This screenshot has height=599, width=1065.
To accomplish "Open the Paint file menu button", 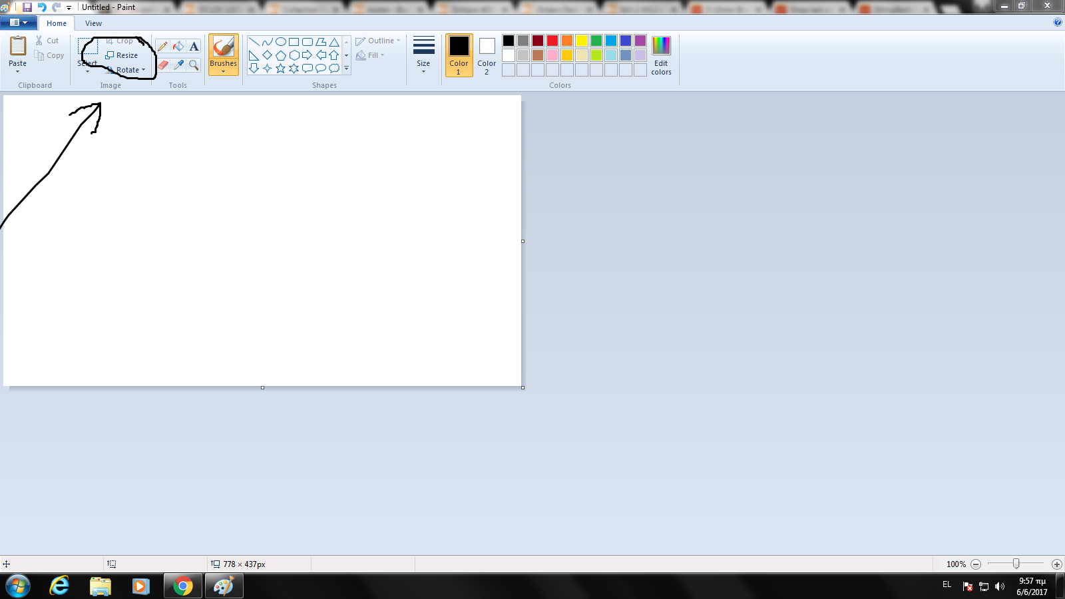I will coord(18,23).
